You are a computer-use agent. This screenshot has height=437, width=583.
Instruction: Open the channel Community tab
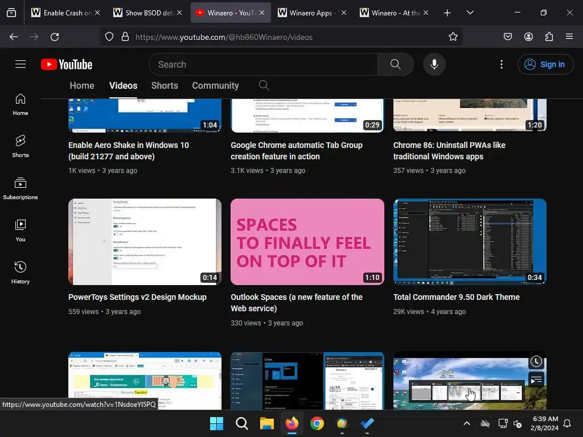[x=215, y=85]
